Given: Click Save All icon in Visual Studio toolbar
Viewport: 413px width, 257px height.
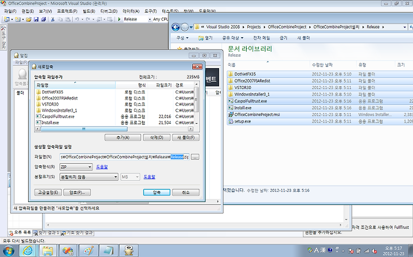Looking at the screenshot, I should tap(44, 19).
